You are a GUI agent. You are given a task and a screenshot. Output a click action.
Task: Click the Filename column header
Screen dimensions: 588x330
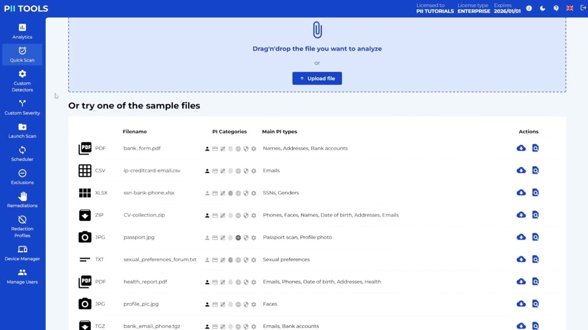coord(135,132)
